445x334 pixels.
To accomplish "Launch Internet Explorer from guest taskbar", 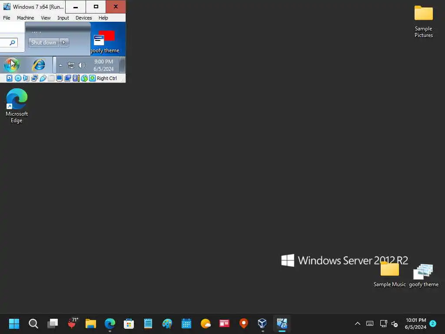I will click(x=39, y=65).
